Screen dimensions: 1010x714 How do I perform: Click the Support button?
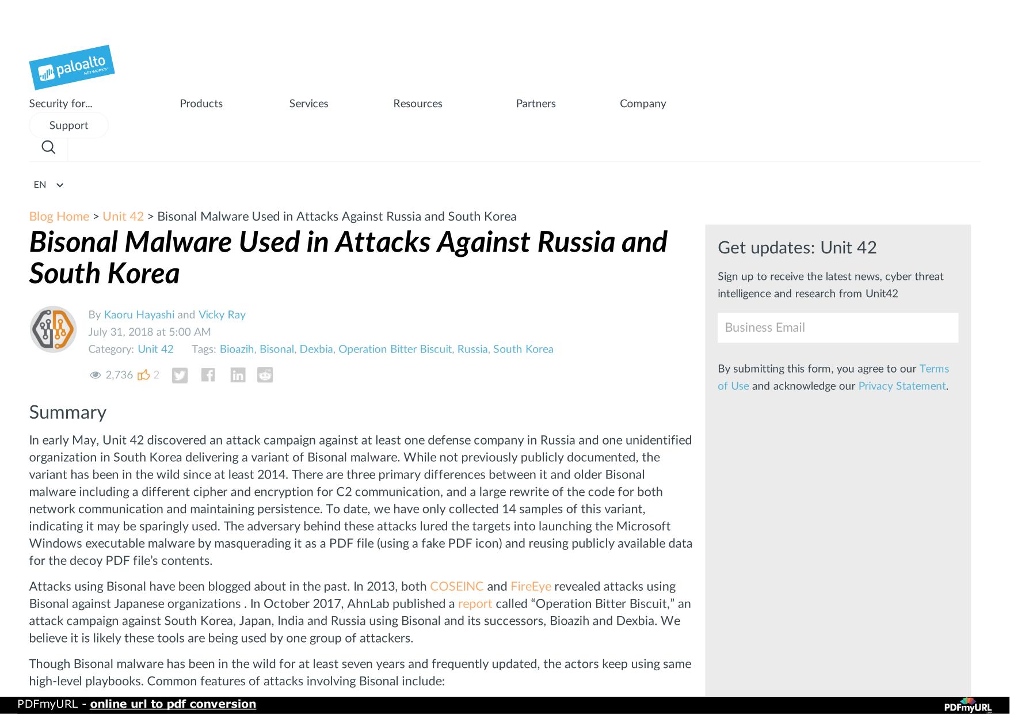point(68,126)
